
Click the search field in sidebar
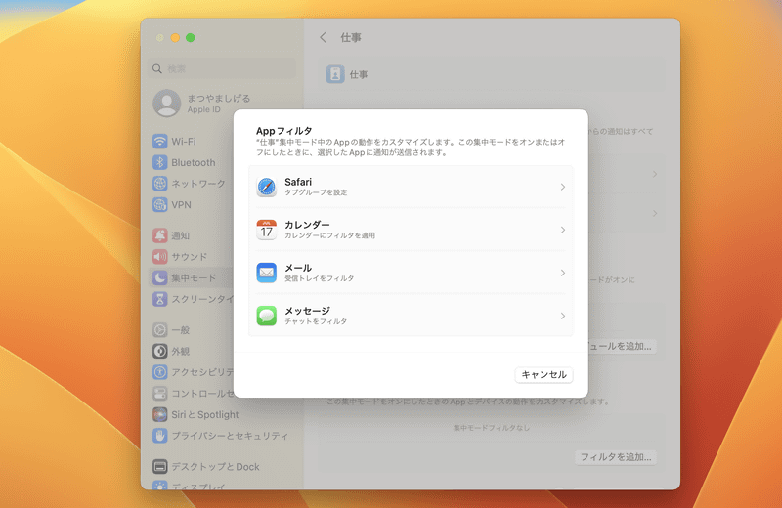[223, 68]
